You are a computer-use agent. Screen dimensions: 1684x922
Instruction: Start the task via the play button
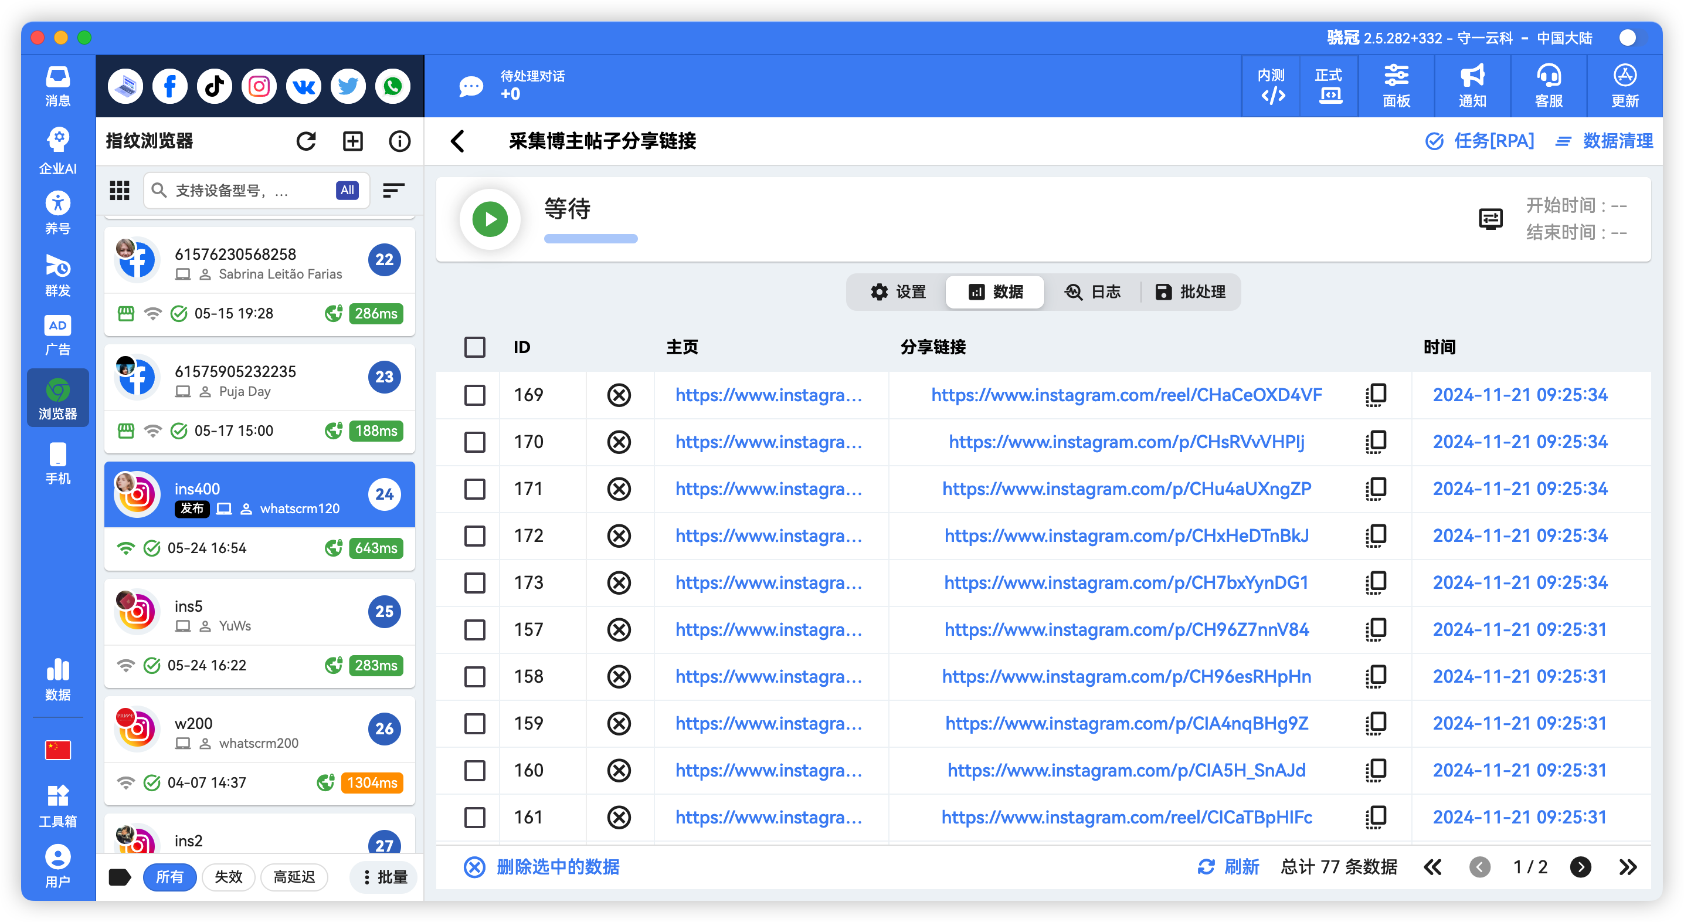tap(490, 219)
